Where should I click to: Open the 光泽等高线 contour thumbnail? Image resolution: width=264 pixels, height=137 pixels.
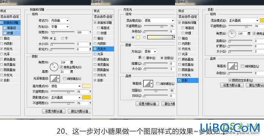[54, 79]
